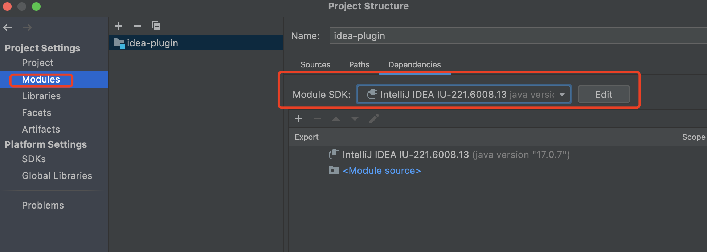Move dependency down with arrow icon
This screenshot has height=252, width=707.
355,119
